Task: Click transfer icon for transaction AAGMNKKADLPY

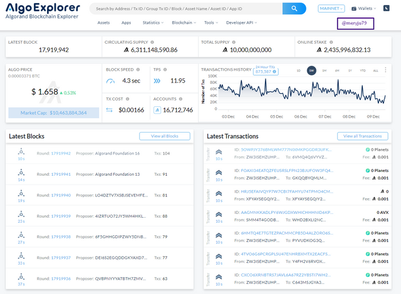Action: click(x=219, y=215)
